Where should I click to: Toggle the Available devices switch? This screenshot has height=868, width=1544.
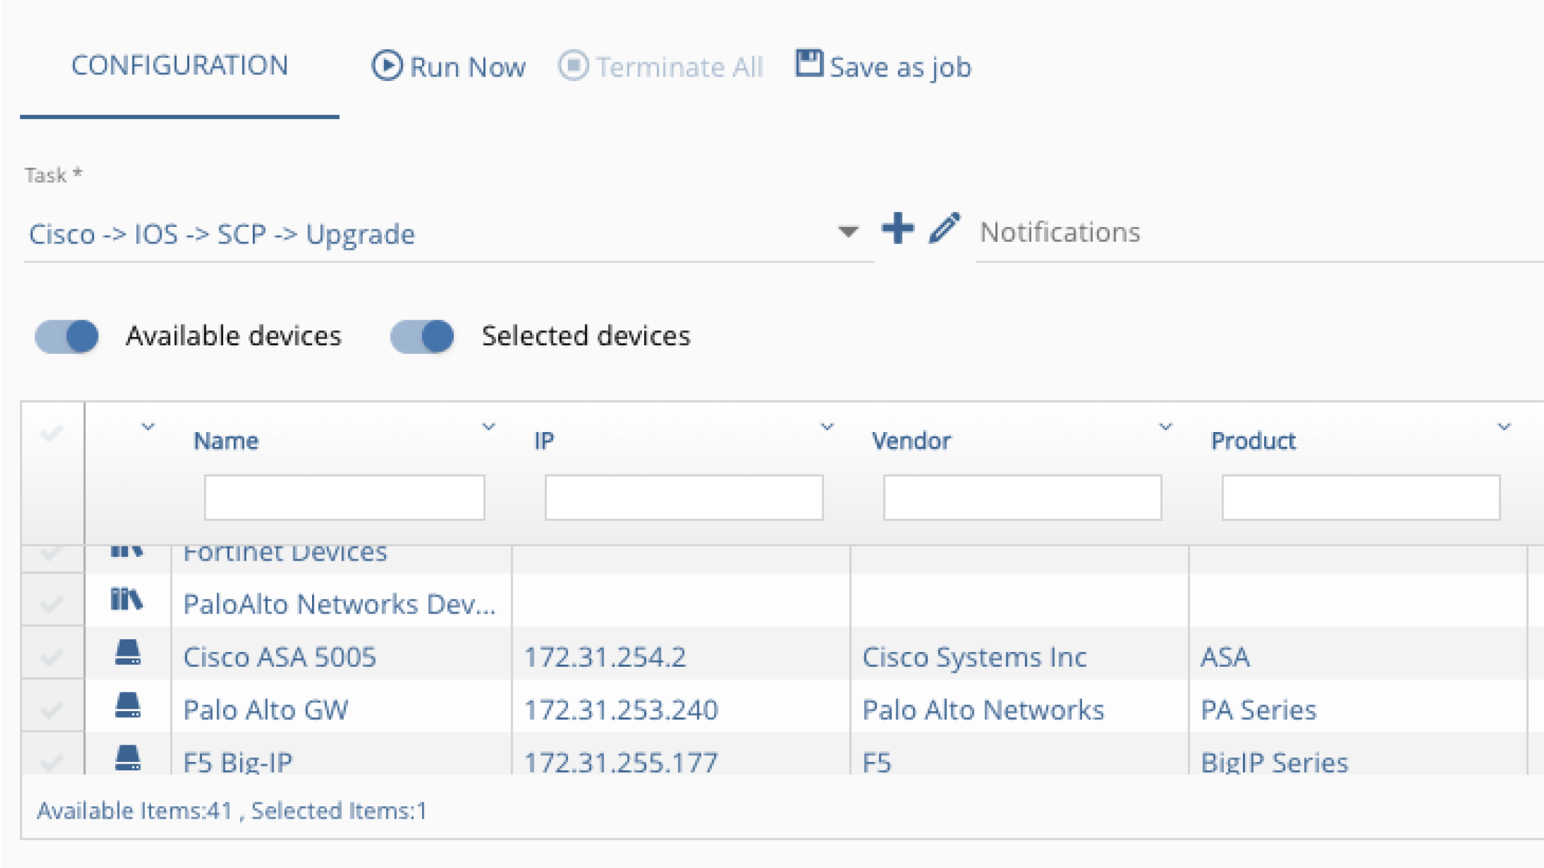(67, 336)
